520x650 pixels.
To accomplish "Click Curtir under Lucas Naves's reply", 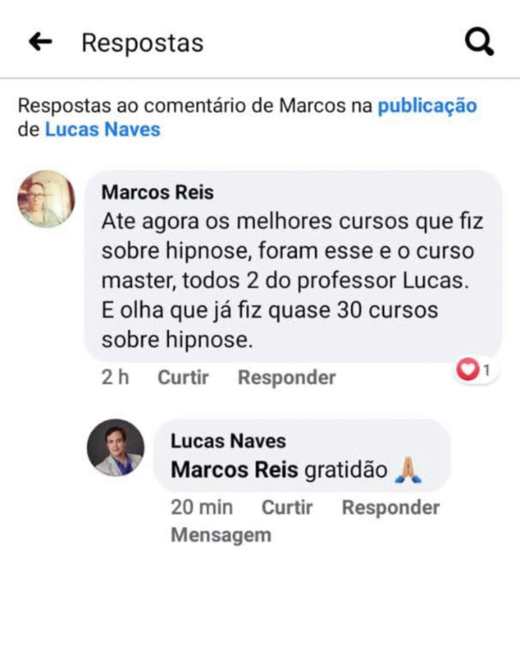I will 287,507.
